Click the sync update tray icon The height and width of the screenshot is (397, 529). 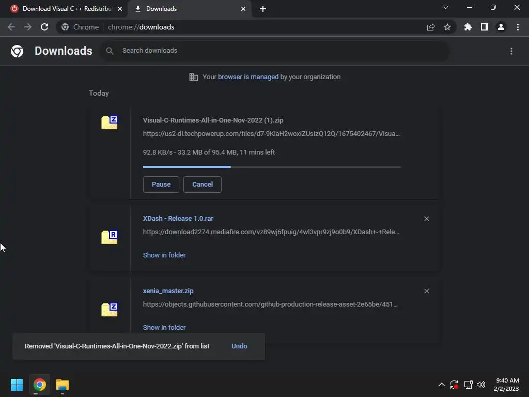tap(454, 385)
